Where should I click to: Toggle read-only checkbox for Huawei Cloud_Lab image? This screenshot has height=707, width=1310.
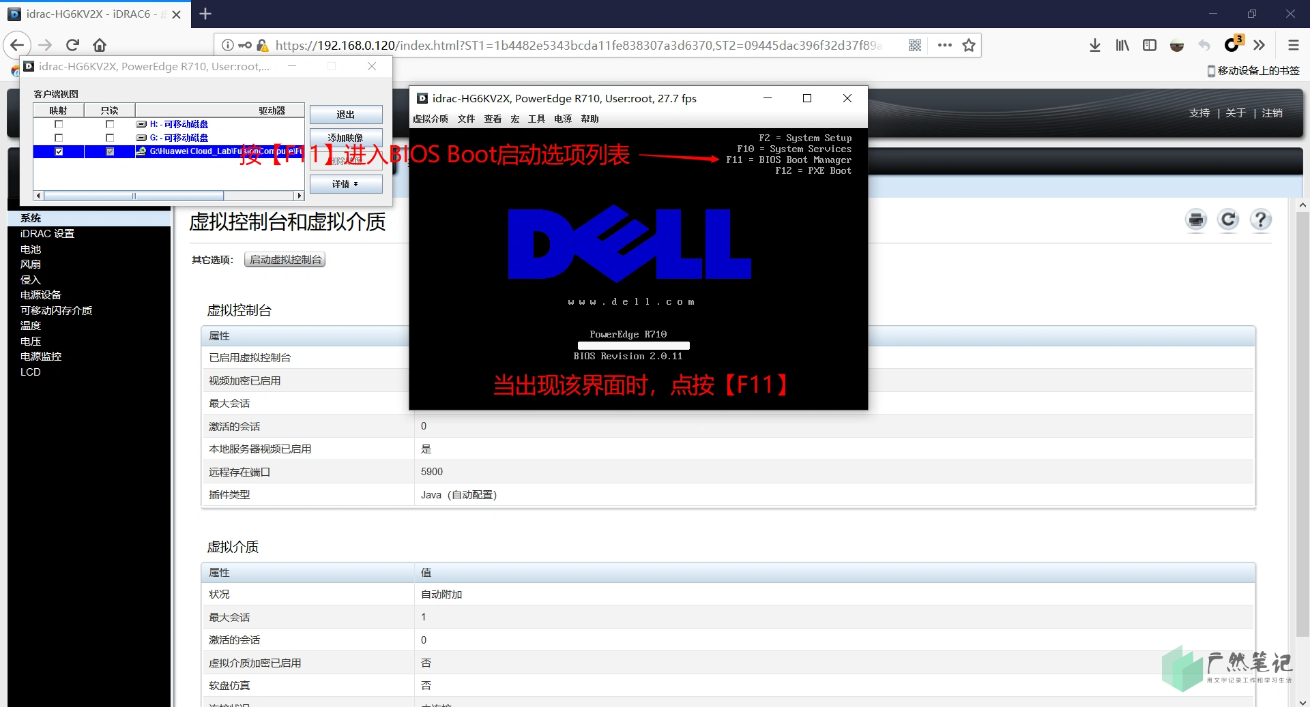[110, 151]
